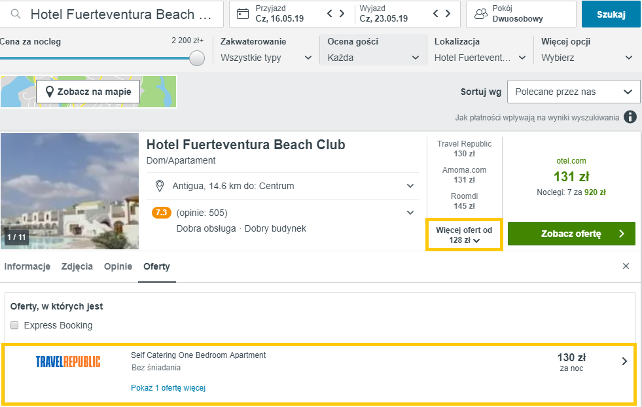Open Travel Republic offer arrow

(x=624, y=361)
